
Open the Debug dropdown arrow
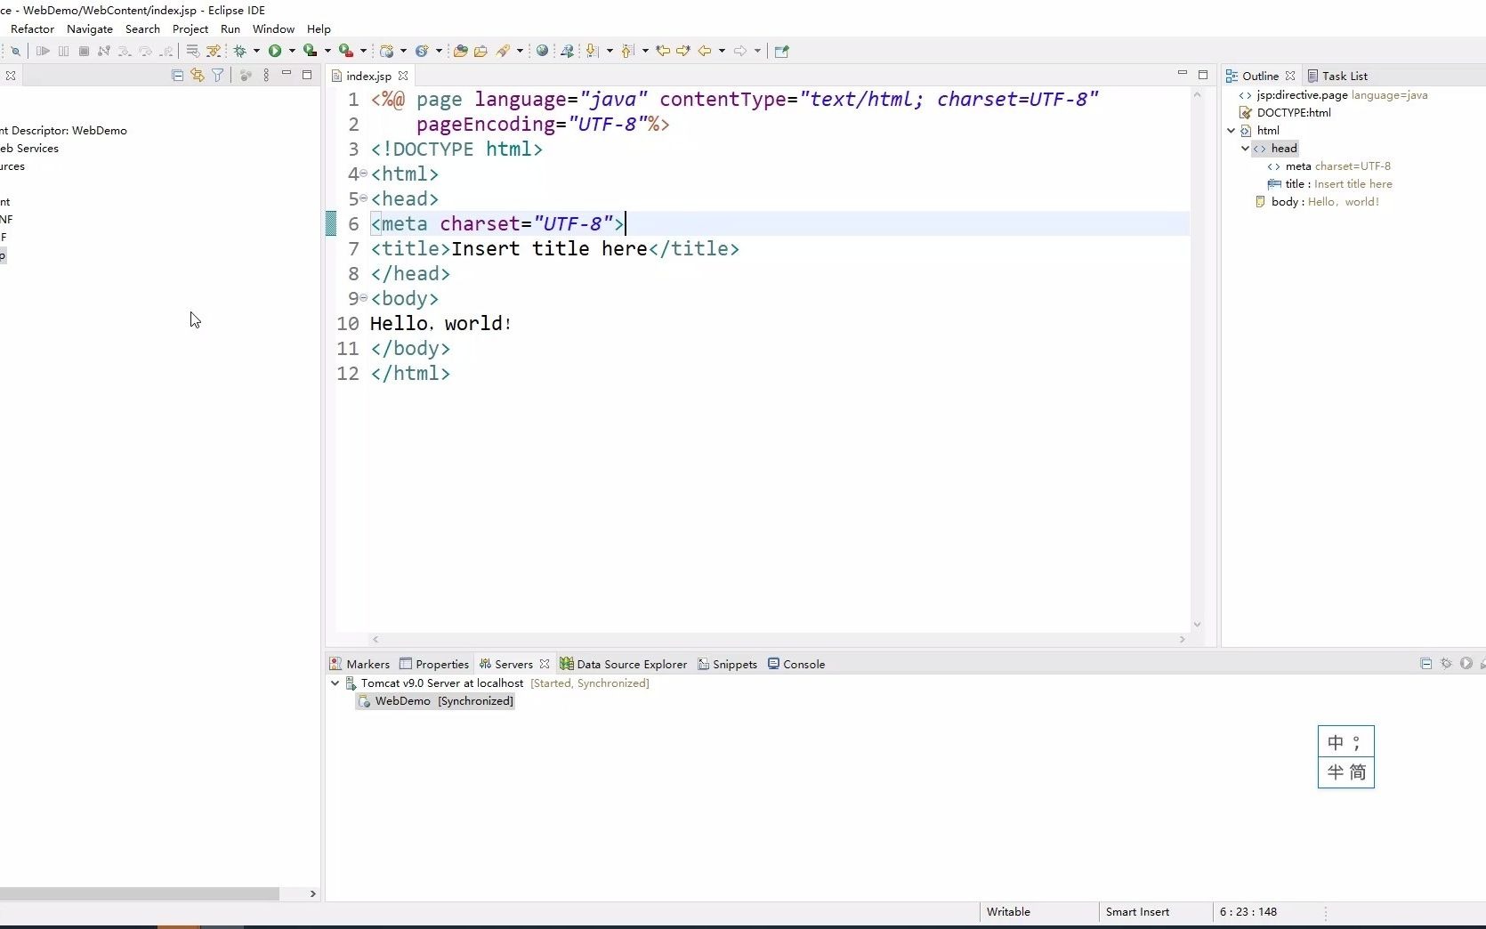pos(256,51)
